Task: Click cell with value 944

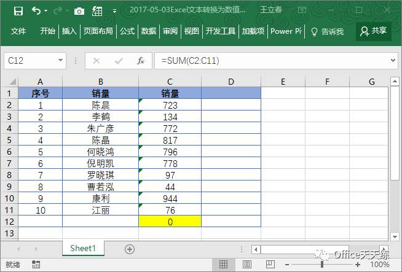Action: (x=170, y=198)
